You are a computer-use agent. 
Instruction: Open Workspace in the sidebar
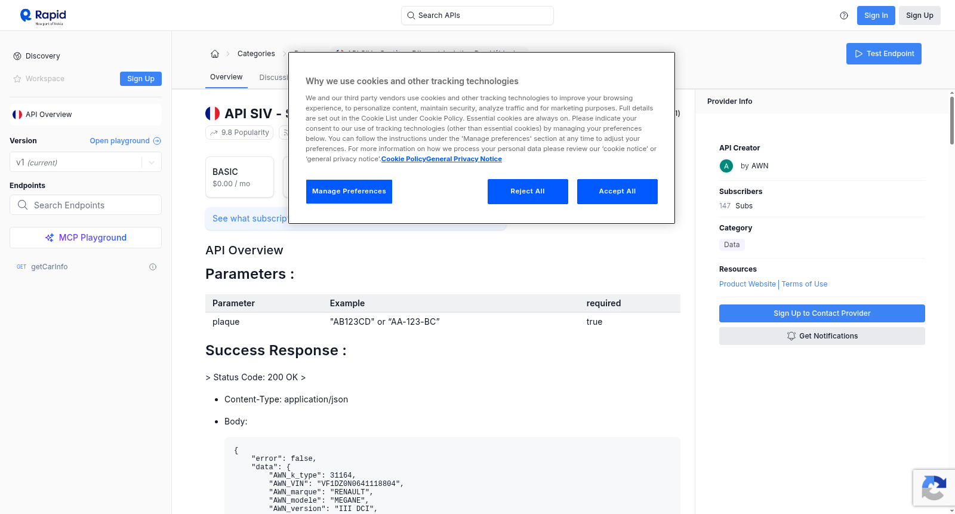[x=39, y=79]
